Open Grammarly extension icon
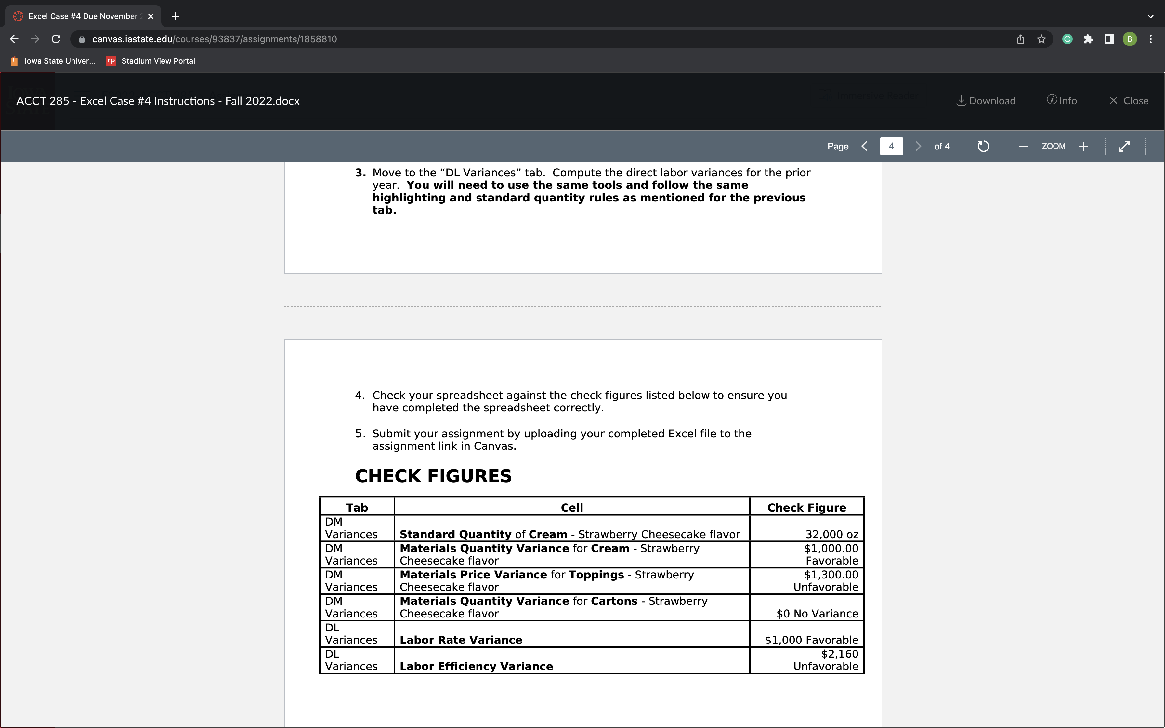1165x728 pixels. coord(1067,39)
